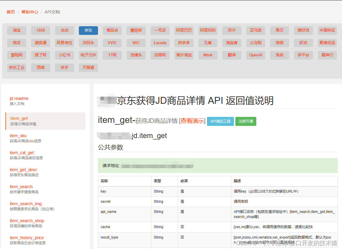This screenshot has width=342, height=249.
Task: Choose the 聚美优品 platform button
Action: [327, 43]
